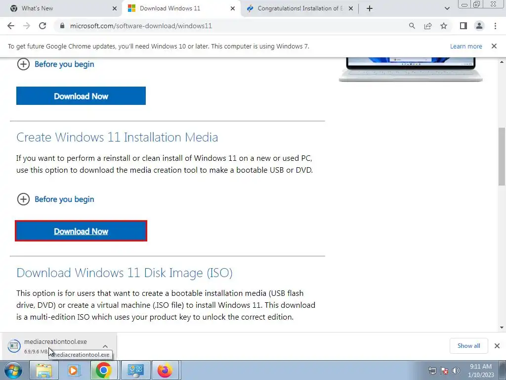Expand the upper Before you begin section
Image resolution: width=506 pixels, height=380 pixels.
[x=55, y=64]
